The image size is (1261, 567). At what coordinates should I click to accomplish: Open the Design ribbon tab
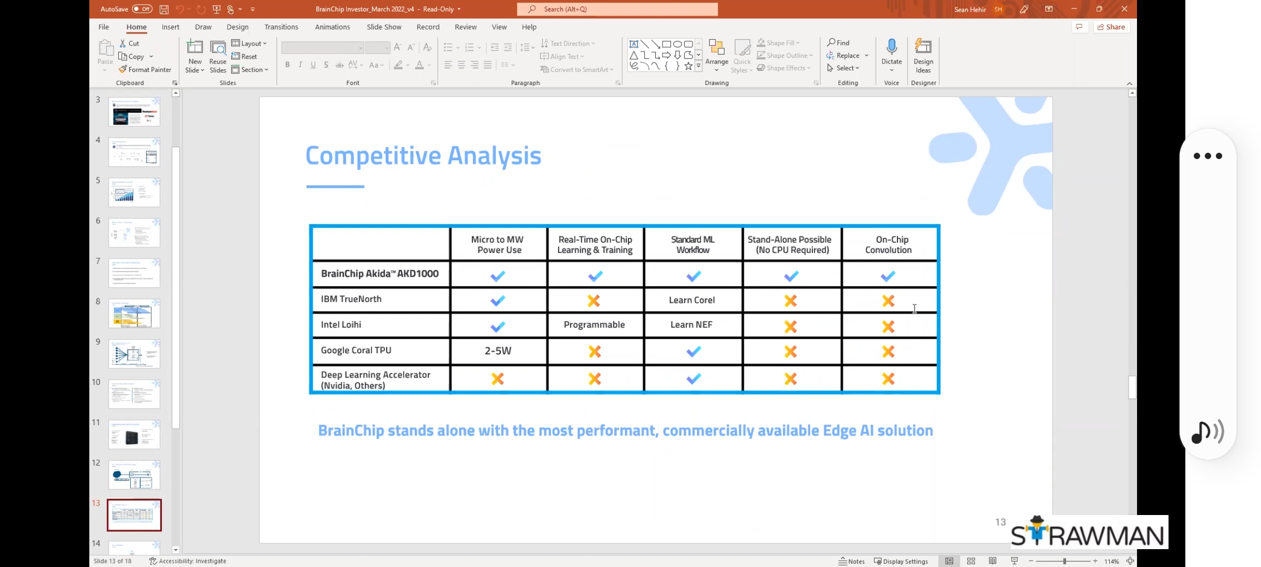pos(237,27)
